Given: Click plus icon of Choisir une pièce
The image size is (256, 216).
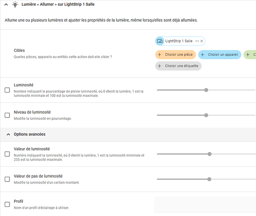Looking at the screenshot, I should [159, 54].
